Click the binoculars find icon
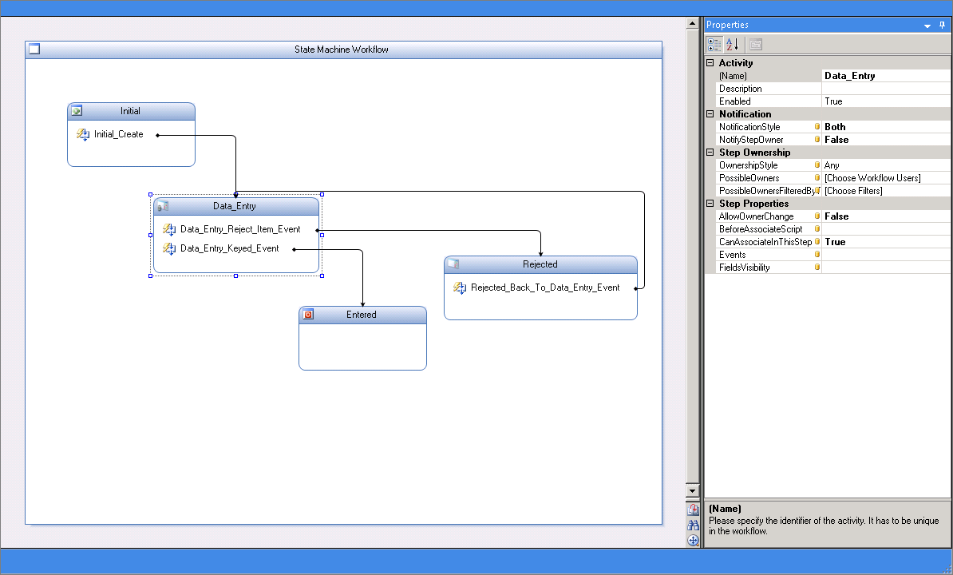 pos(693,525)
